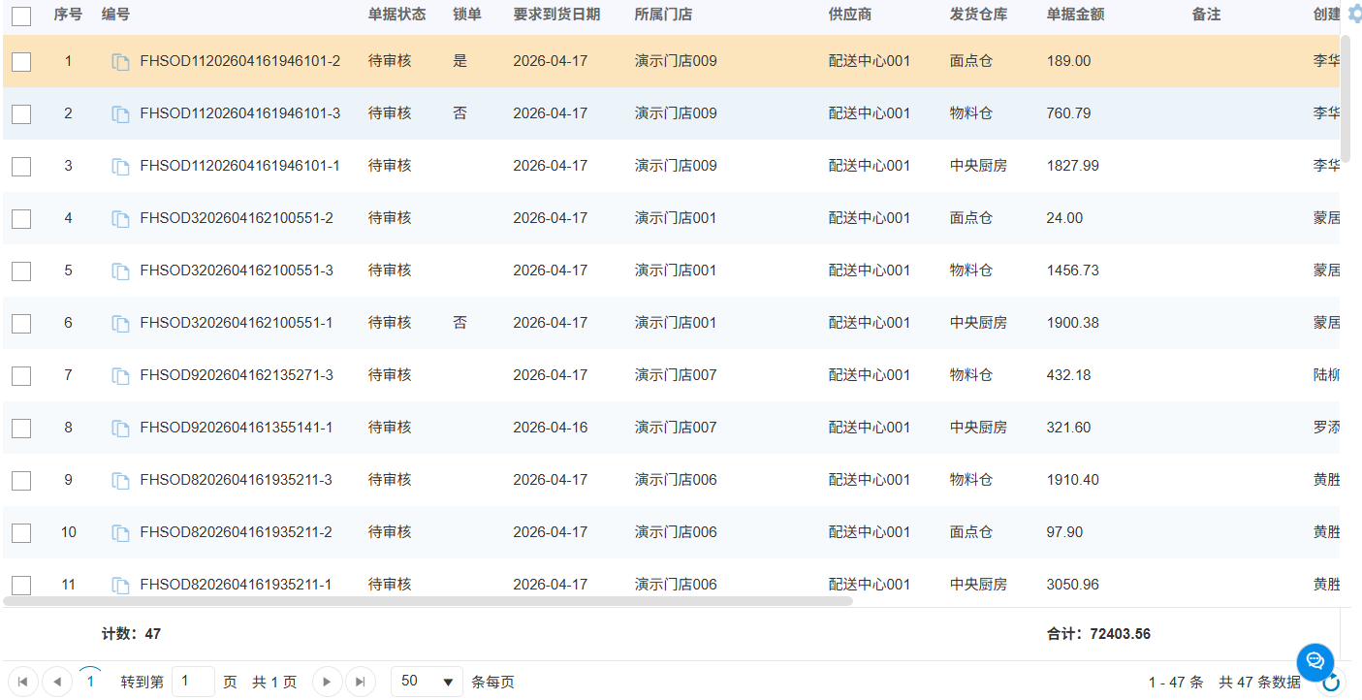This screenshot has height=700, width=1362.
Task: Click 待审核 status in row 5
Action: [x=390, y=270]
